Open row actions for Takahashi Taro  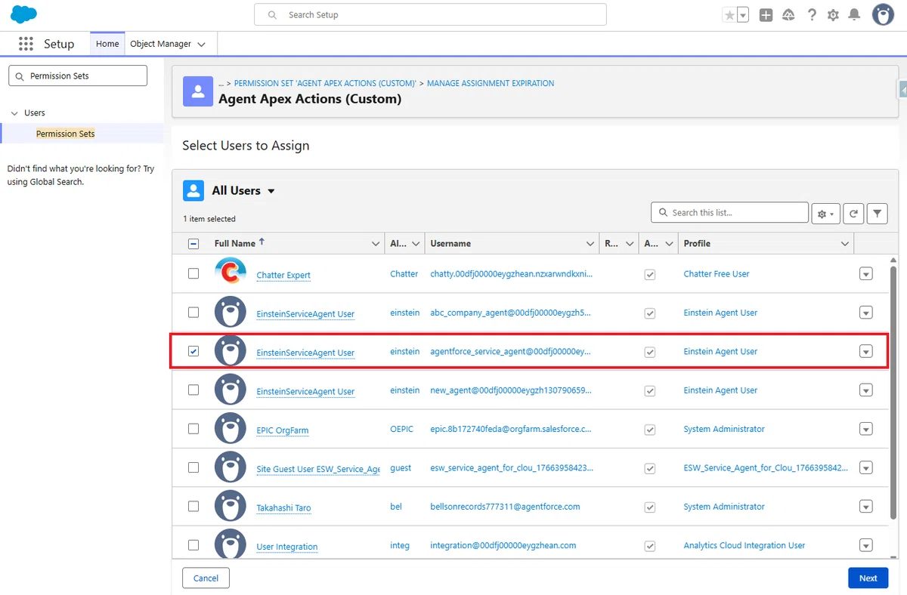(x=866, y=507)
